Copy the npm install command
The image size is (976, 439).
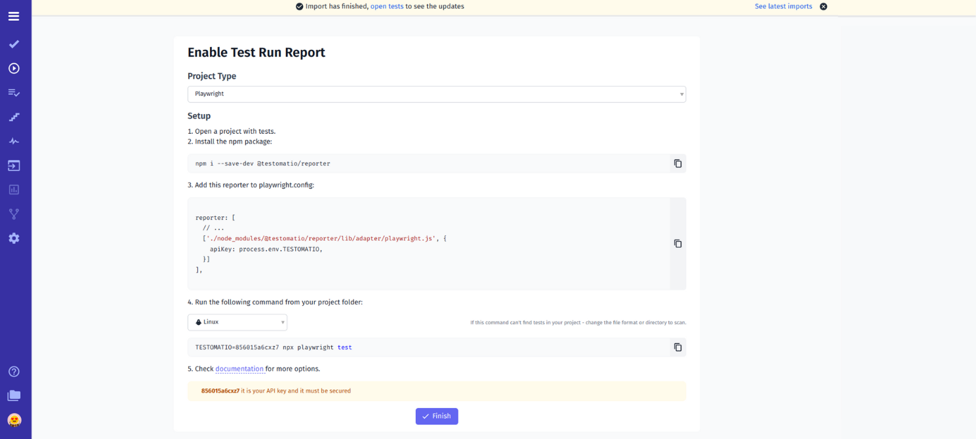[678, 163]
